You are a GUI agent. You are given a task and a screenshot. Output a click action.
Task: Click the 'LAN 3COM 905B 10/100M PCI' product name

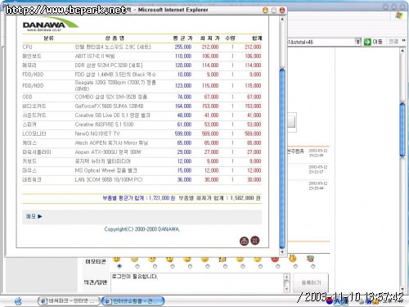click(x=109, y=180)
